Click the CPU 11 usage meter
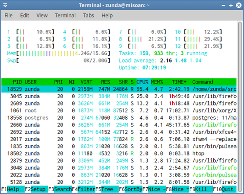The width and height of the screenshot is (244, 194). 199,39
